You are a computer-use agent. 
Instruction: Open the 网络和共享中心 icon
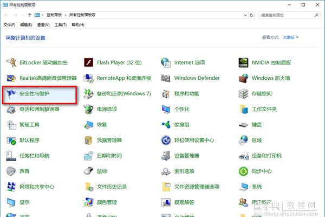[11, 187]
